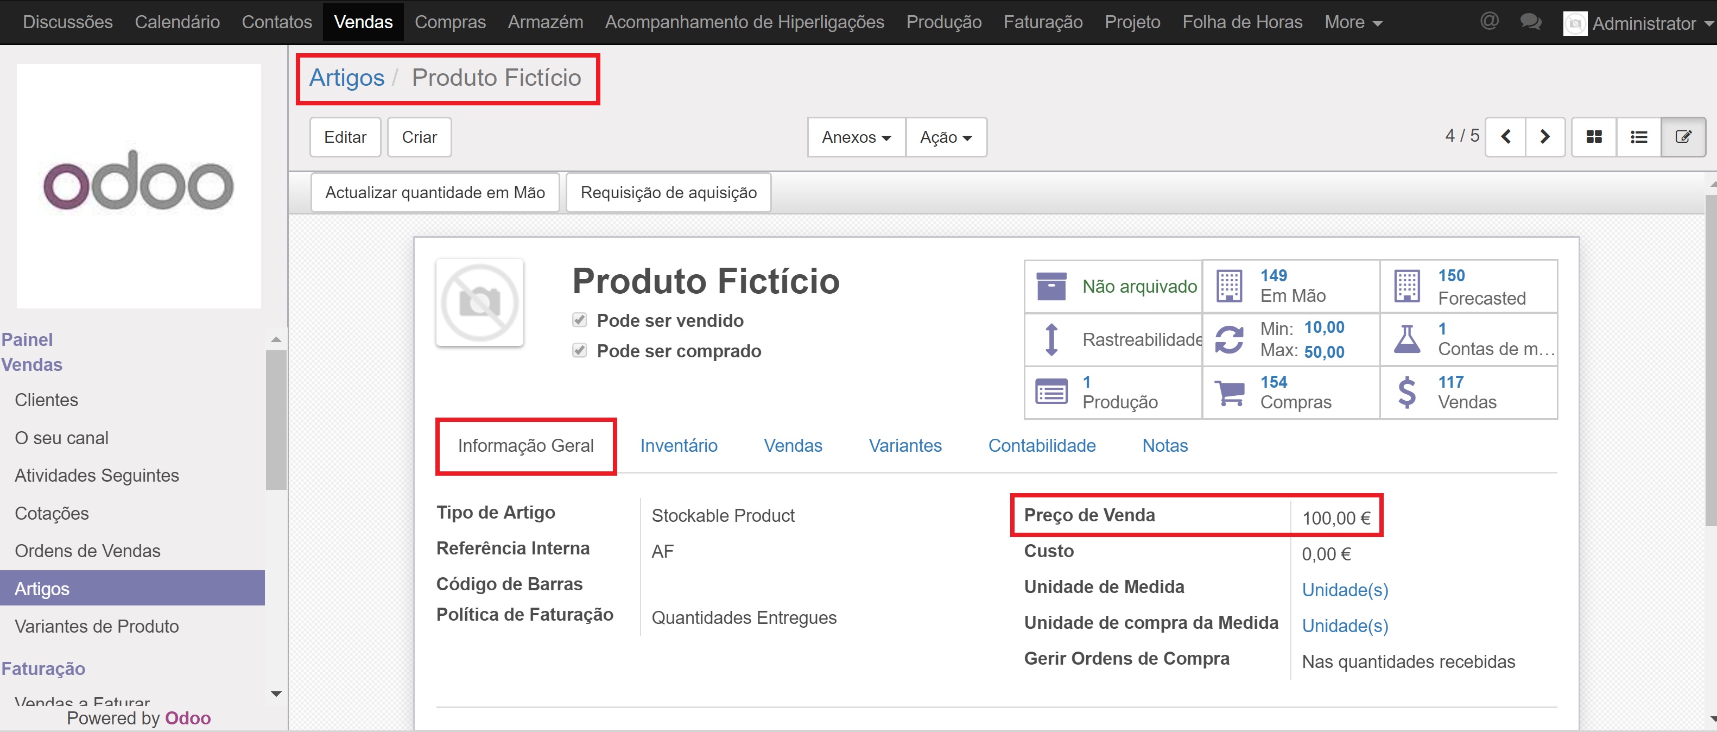Click sidebar scrollbar down arrow
1717x732 pixels.
(x=276, y=694)
